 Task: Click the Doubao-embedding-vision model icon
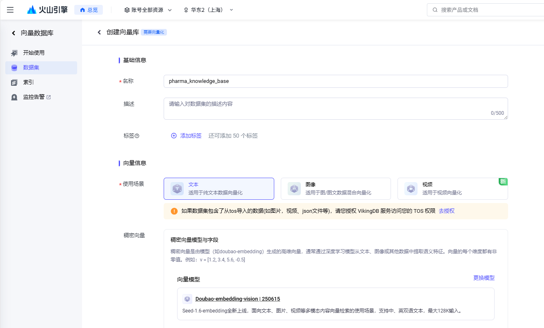pos(187,299)
